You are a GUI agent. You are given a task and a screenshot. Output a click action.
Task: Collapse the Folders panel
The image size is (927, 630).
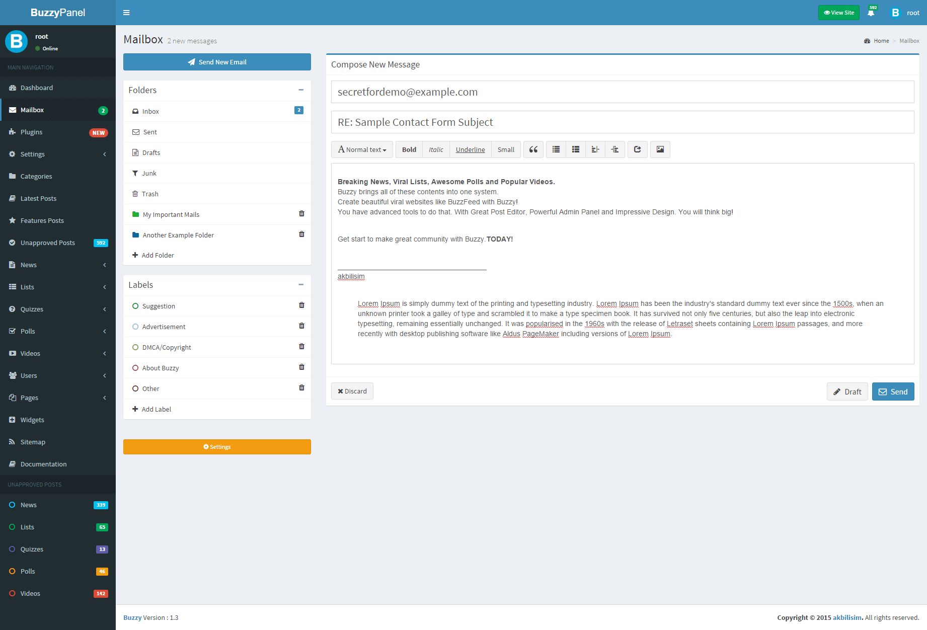(301, 90)
